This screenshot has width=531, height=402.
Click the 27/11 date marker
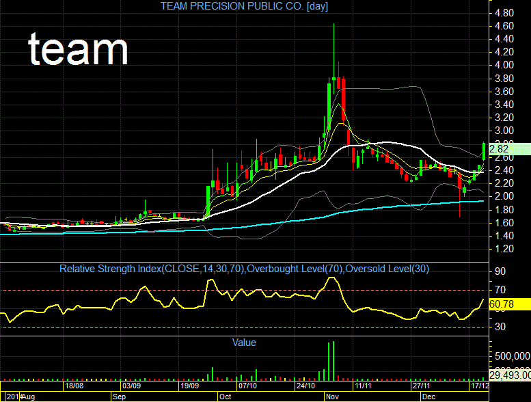(x=421, y=386)
